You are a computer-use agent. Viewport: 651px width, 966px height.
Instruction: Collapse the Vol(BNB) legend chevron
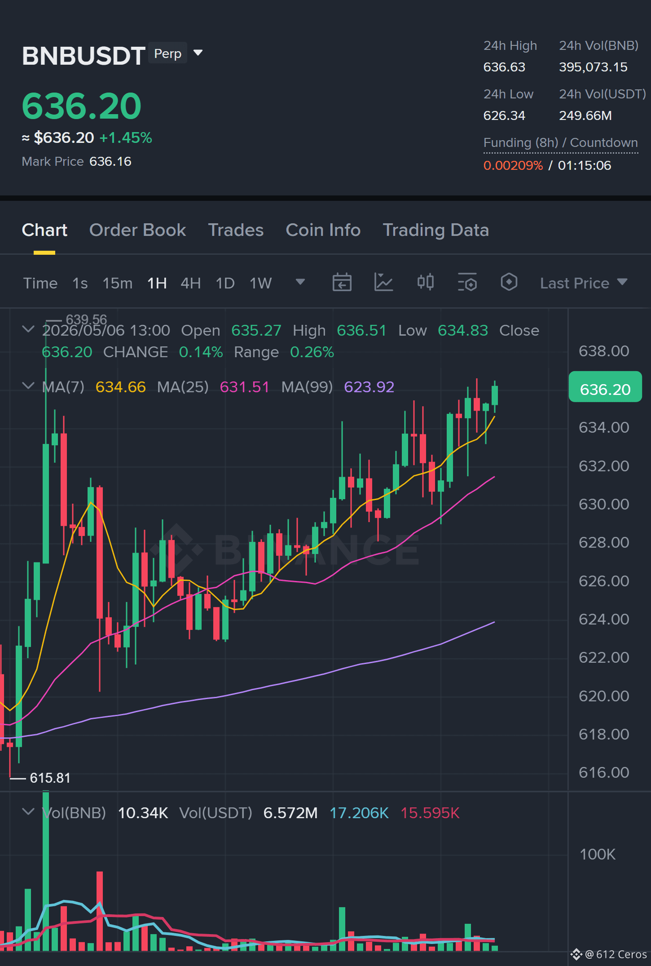pos(28,812)
